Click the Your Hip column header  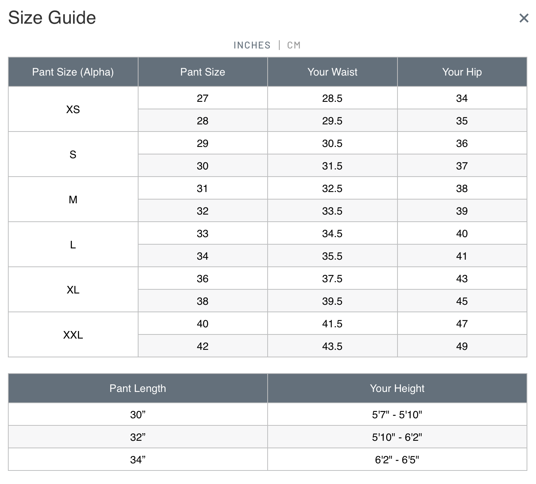coord(462,72)
